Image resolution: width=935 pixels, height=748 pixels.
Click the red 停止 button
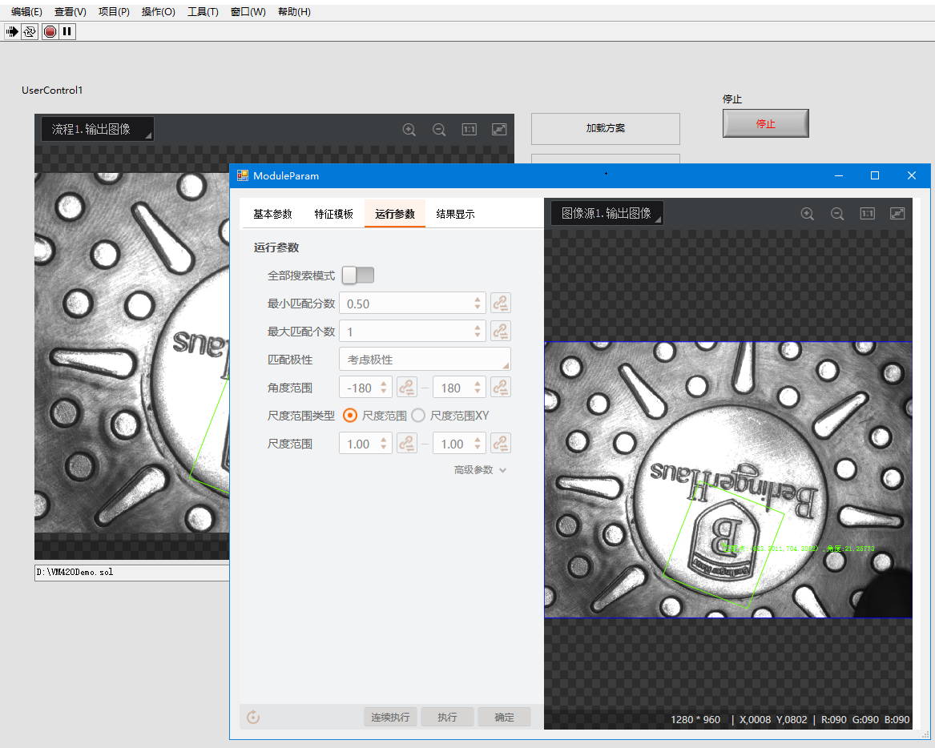(x=766, y=123)
